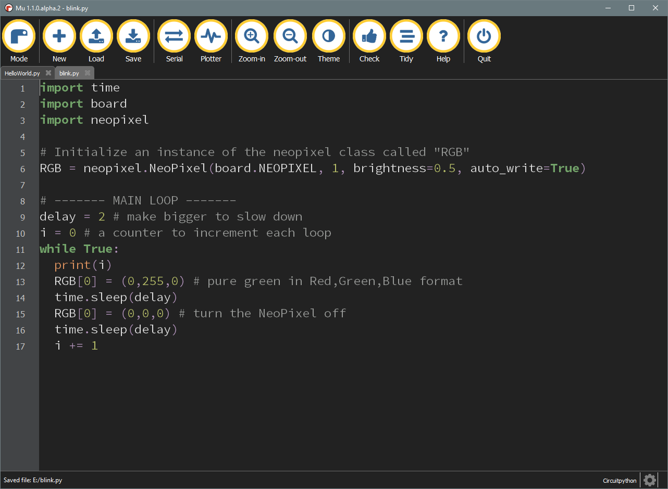Click "time.sleep(delay)" on line 16
668x489 pixels.
point(116,330)
